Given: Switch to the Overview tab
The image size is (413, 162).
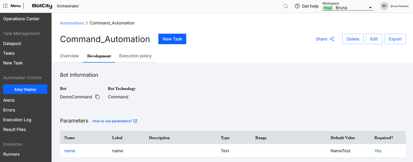Looking at the screenshot, I should coord(69,56).
